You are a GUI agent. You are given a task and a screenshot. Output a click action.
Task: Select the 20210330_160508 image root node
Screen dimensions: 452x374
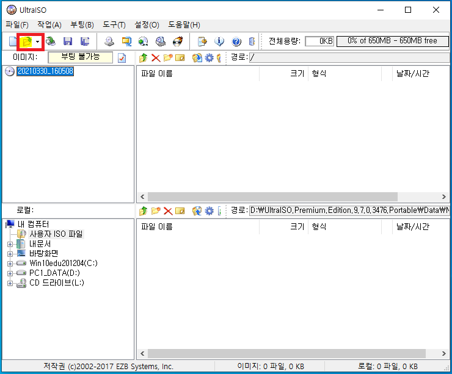point(45,71)
